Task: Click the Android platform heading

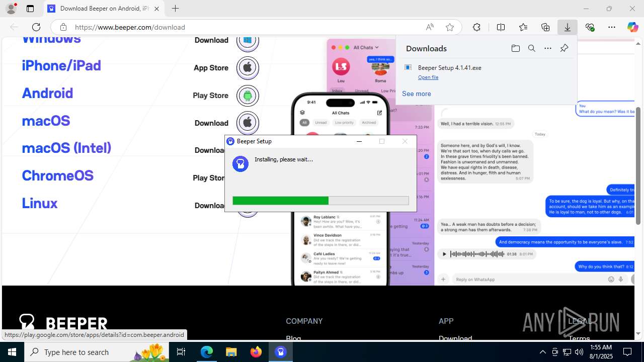Action: 47,93
